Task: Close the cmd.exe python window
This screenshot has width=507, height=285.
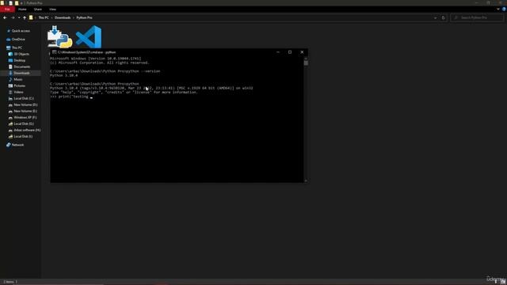Action: pos(302,52)
